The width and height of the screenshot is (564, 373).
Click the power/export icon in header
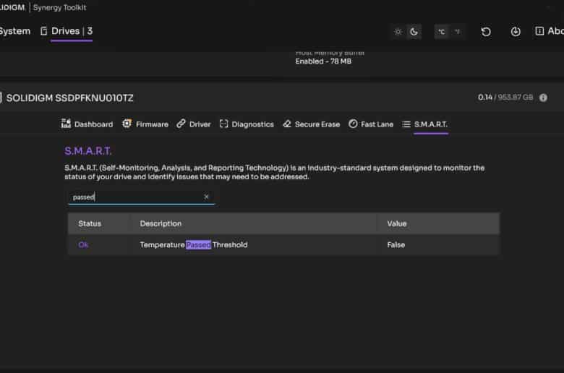click(516, 32)
